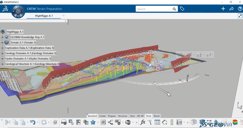Expand the Exploration Data A.1 node
Image resolution: width=243 pixels, height=128 pixels.
[2, 48]
